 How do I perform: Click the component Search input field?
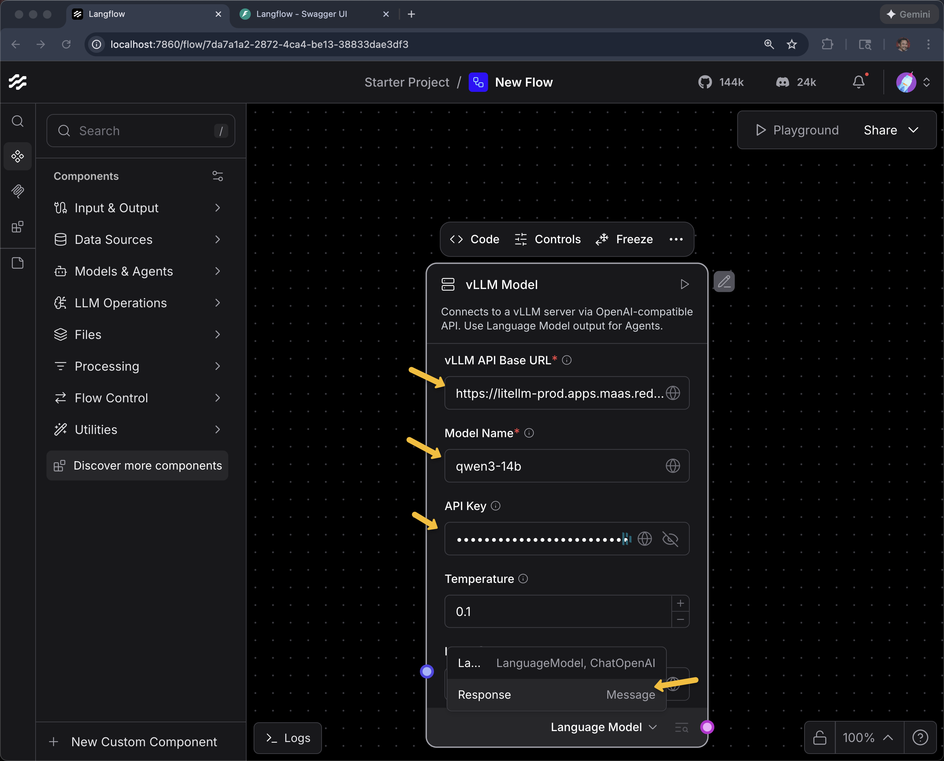pos(141,131)
